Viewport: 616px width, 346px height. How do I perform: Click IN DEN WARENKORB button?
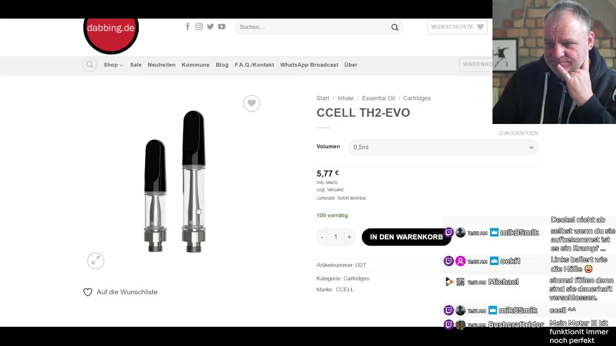pos(406,237)
